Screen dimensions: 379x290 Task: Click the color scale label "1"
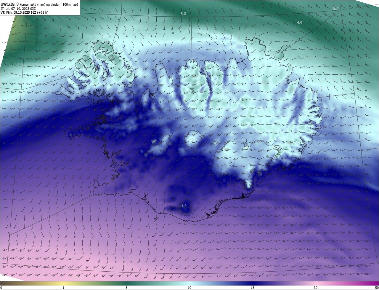coord(63,288)
